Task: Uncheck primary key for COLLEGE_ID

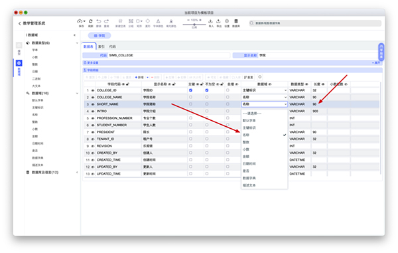Action: coord(190,90)
